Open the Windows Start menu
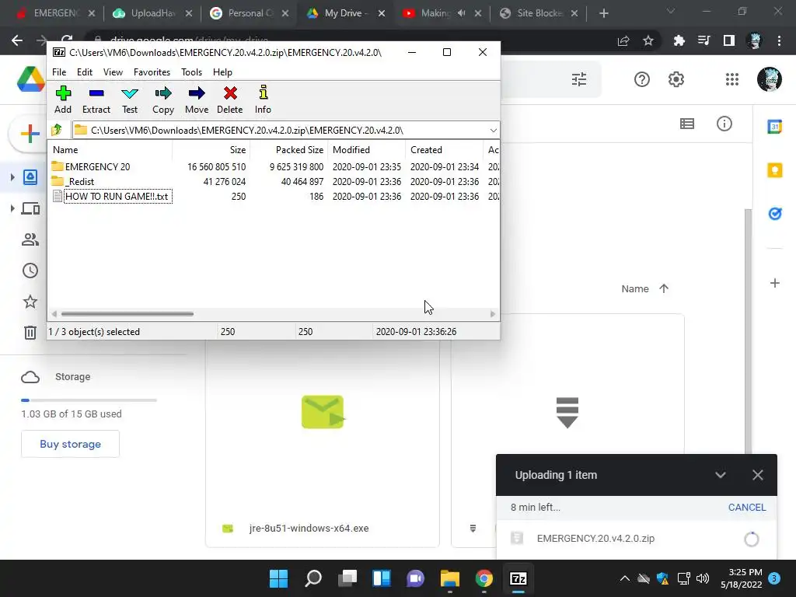796x597 pixels. coord(279,578)
